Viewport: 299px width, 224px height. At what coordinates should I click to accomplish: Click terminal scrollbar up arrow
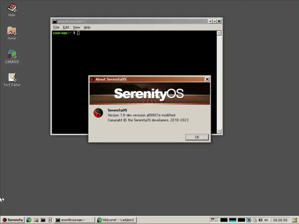(x=219, y=33)
